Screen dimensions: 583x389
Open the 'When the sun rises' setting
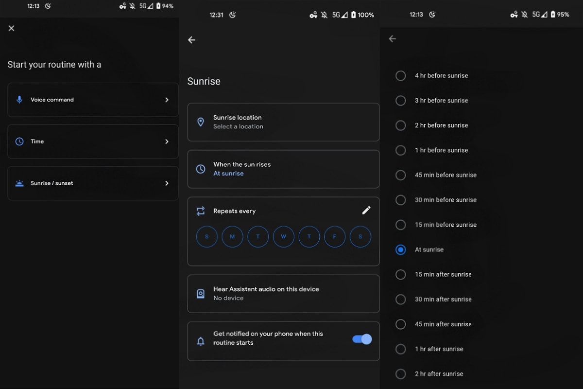pos(283,169)
